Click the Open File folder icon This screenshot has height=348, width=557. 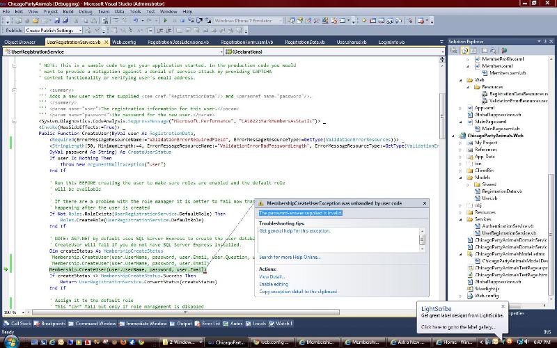click(36, 21)
